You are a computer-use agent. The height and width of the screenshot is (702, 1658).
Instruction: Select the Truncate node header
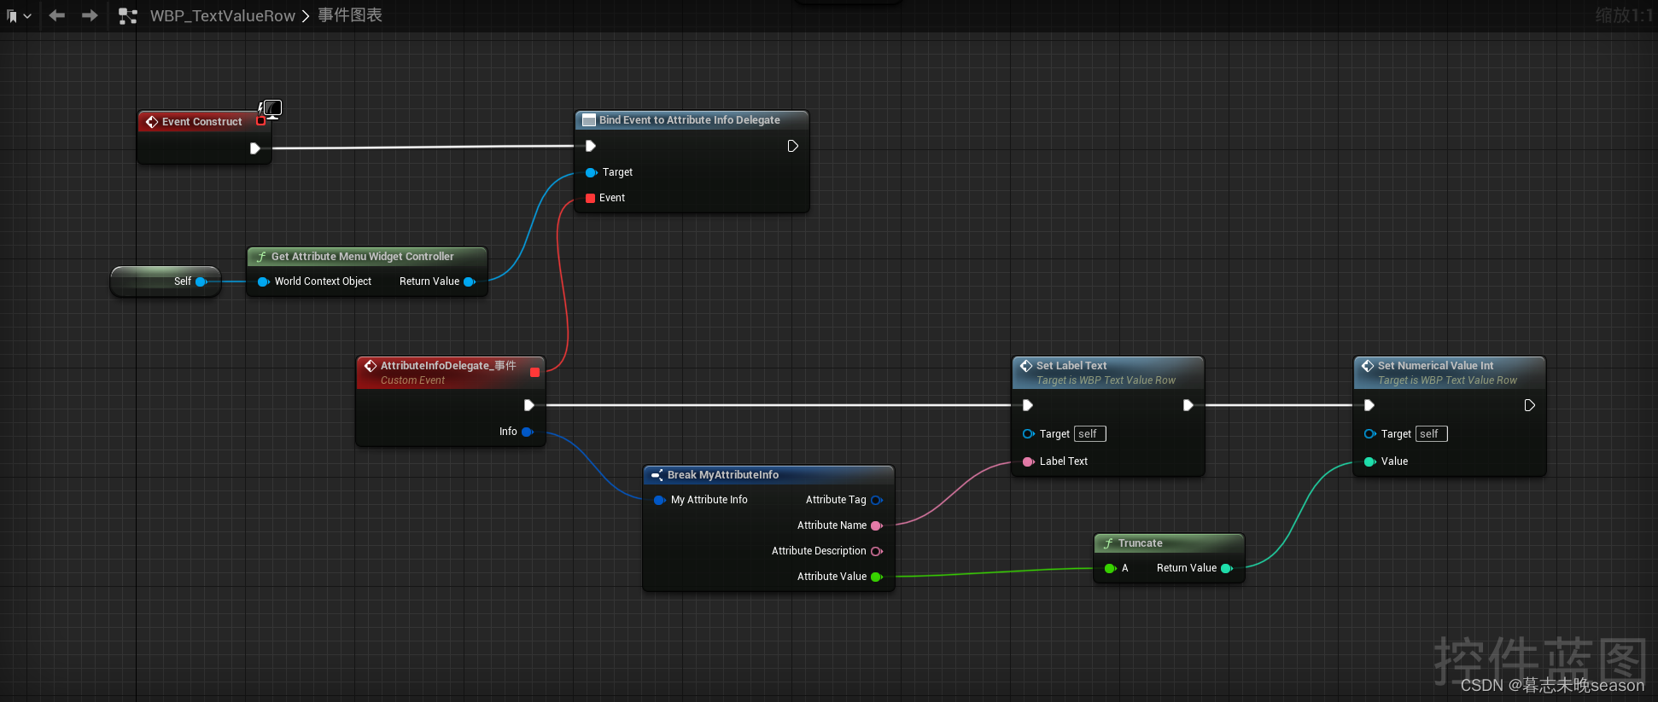pos(1169,542)
